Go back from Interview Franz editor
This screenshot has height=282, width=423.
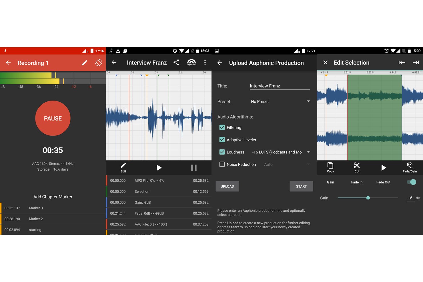(x=114, y=63)
